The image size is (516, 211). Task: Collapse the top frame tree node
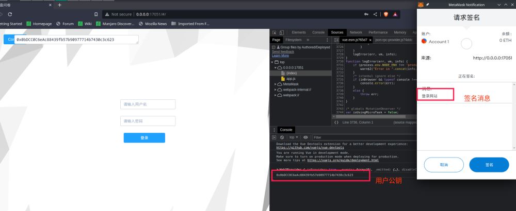tap(273, 62)
